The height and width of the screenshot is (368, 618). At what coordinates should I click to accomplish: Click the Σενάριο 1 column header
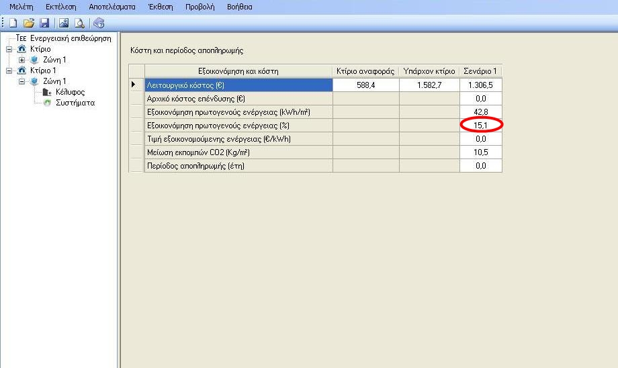480,71
